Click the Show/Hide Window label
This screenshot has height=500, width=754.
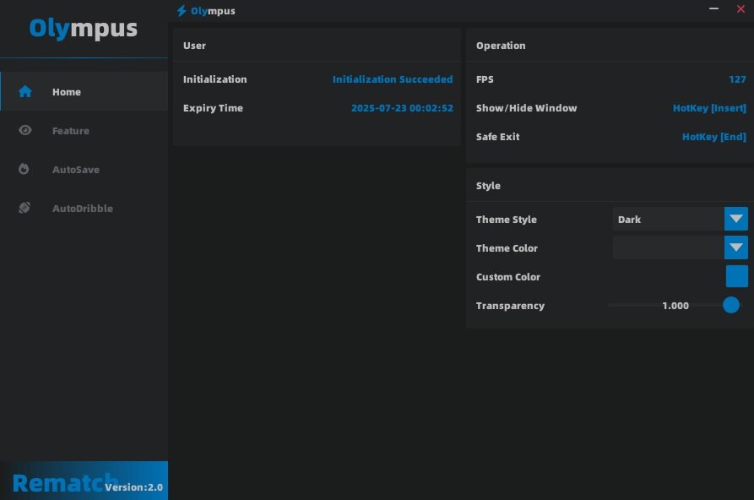click(527, 108)
